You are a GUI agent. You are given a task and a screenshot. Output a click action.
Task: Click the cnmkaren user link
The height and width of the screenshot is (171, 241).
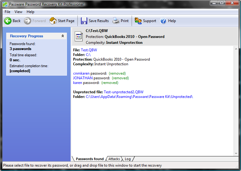(x=81, y=73)
